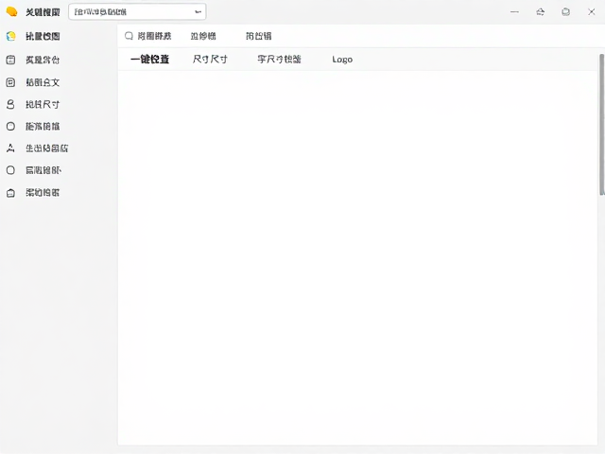Image resolution: width=605 pixels, height=454 pixels.
Task: Select the colorful blue-yellow sidebar icon
Action: click(x=10, y=36)
